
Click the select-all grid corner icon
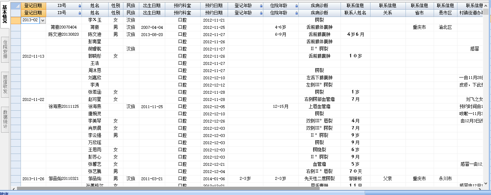[x=15, y=6]
